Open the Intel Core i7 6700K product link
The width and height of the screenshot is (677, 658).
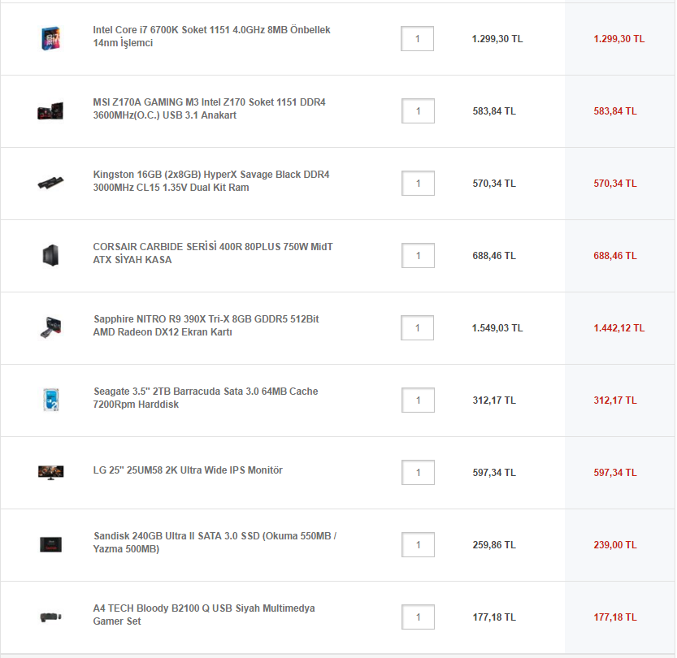pos(211,37)
